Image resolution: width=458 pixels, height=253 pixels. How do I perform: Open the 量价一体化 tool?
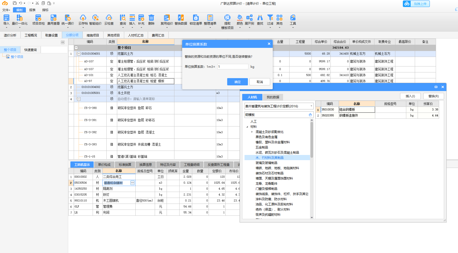19,18
